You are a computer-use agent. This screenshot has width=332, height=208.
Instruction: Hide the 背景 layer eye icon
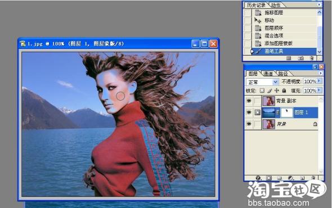[249, 124]
